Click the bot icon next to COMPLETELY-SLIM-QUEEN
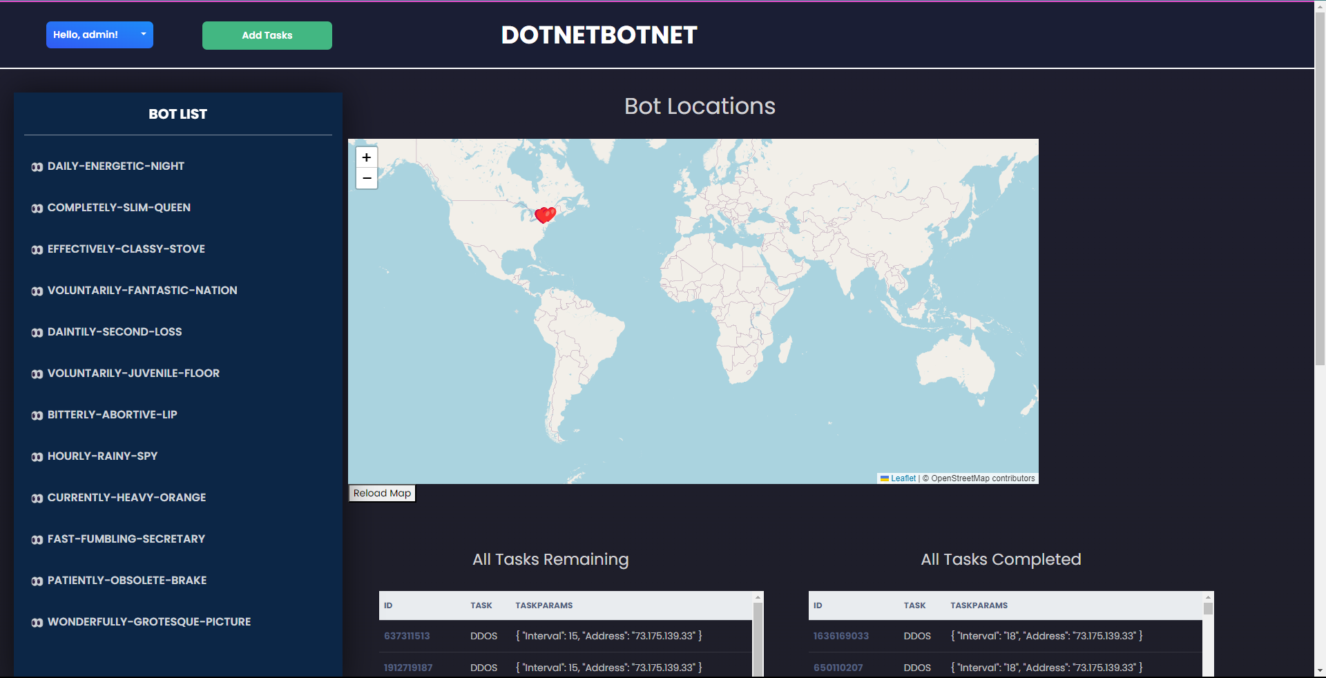Image resolution: width=1326 pixels, height=678 pixels. pyautogui.click(x=37, y=209)
